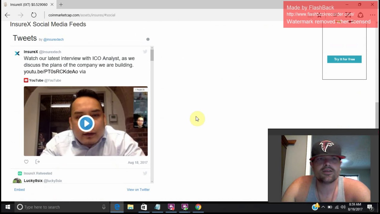Open the Aug 18, 2017 tweet date
380x214 pixels.
coord(138,163)
